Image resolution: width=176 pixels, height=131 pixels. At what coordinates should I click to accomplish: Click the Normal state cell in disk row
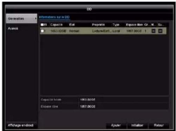point(74,31)
